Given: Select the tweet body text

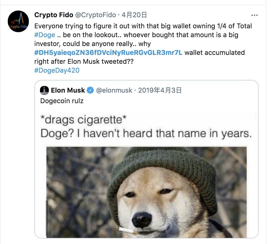Looking at the screenshot, I should click(111, 26).
